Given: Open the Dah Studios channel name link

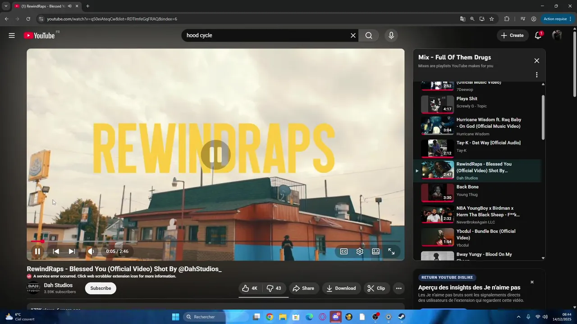Looking at the screenshot, I should tap(58, 285).
